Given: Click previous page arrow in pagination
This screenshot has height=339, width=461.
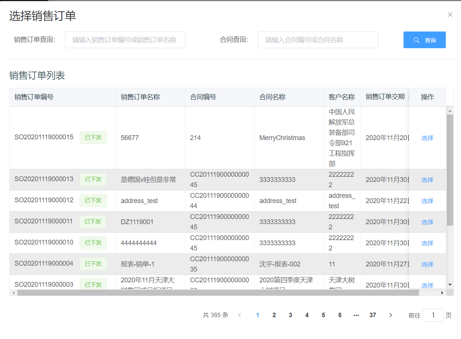Looking at the screenshot, I should pyautogui.click(x=240, y=315).
